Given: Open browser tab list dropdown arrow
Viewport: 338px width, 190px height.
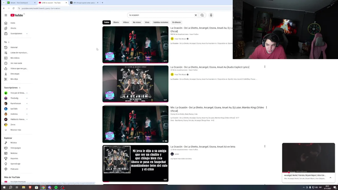Looking at the screenshot, I should tap(3, 3).
